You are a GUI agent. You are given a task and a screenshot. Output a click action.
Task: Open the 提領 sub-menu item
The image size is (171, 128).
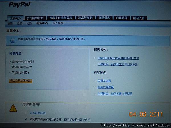coord(20,23)
